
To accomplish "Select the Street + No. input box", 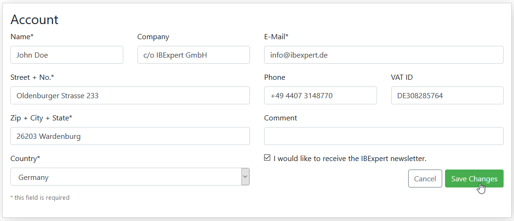I will (130, 95).
